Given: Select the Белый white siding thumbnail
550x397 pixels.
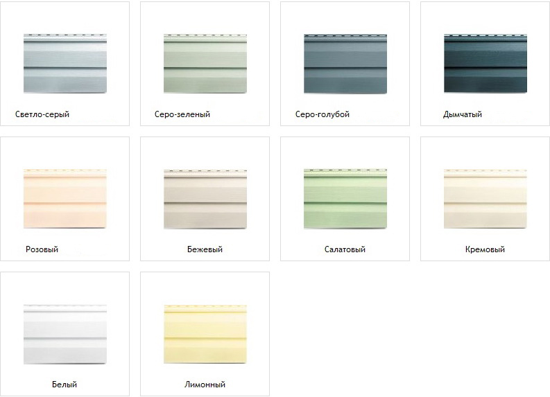Looking at the screenshot, I should click(x=65, y=333).
